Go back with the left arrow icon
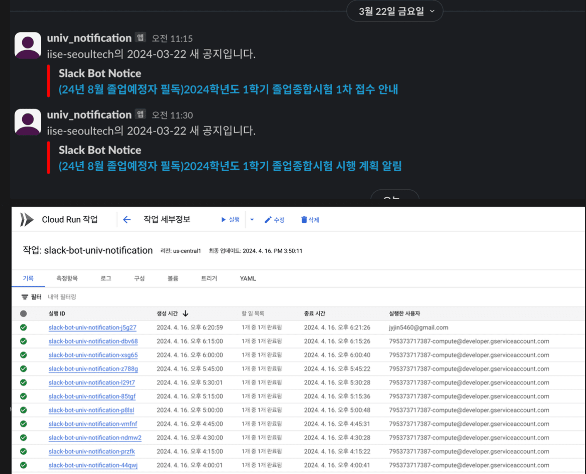The height and width of the screenshot is (474, 586). (x=127, y=219)
